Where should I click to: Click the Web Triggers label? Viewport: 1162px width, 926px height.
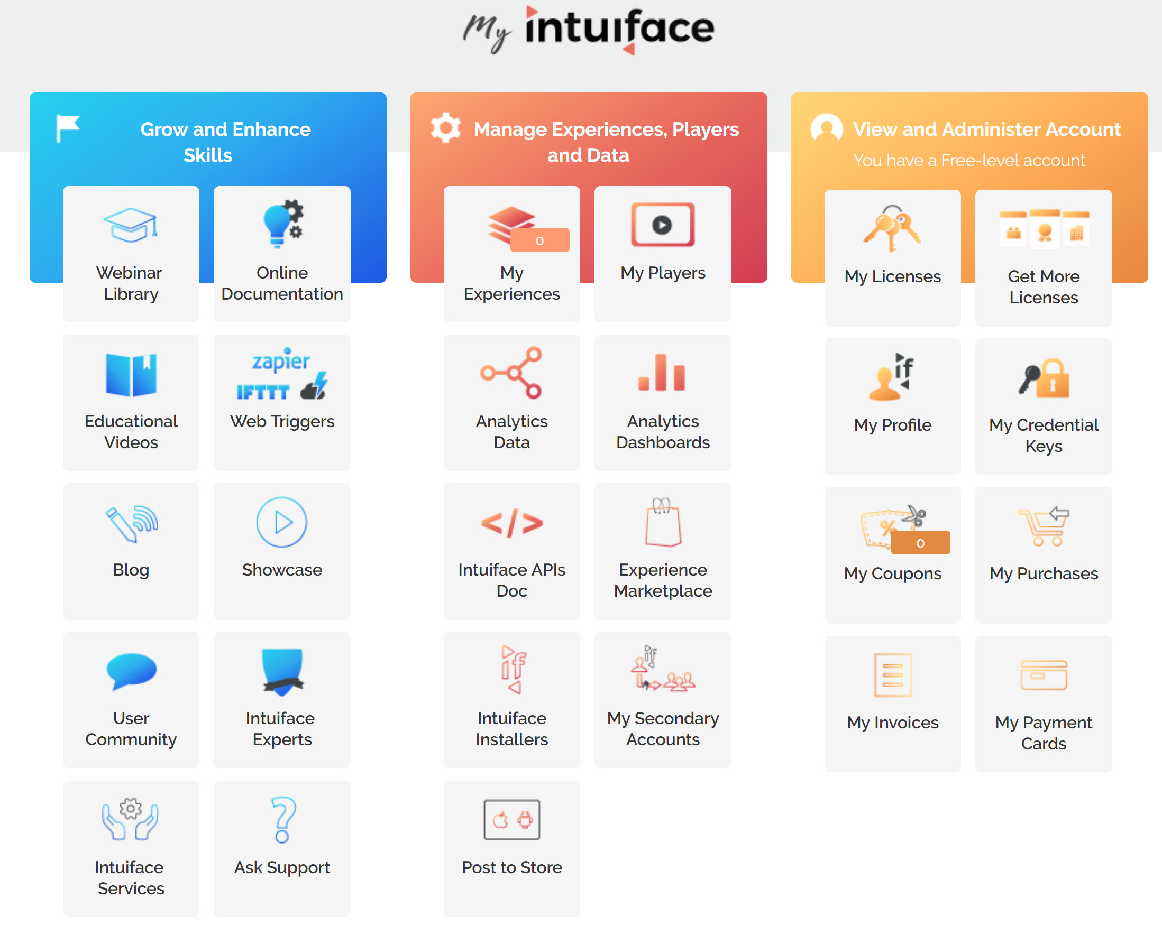coord(282,421)
